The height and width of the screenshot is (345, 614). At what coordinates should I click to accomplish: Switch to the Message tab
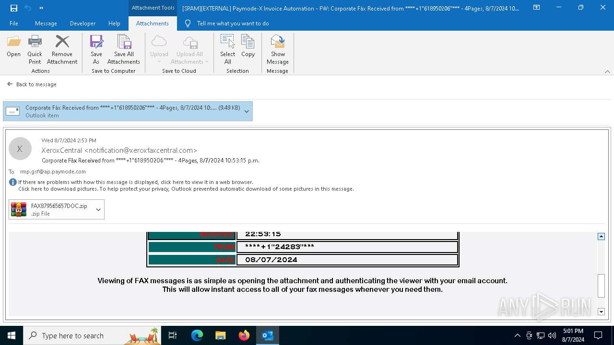point(46,23)
